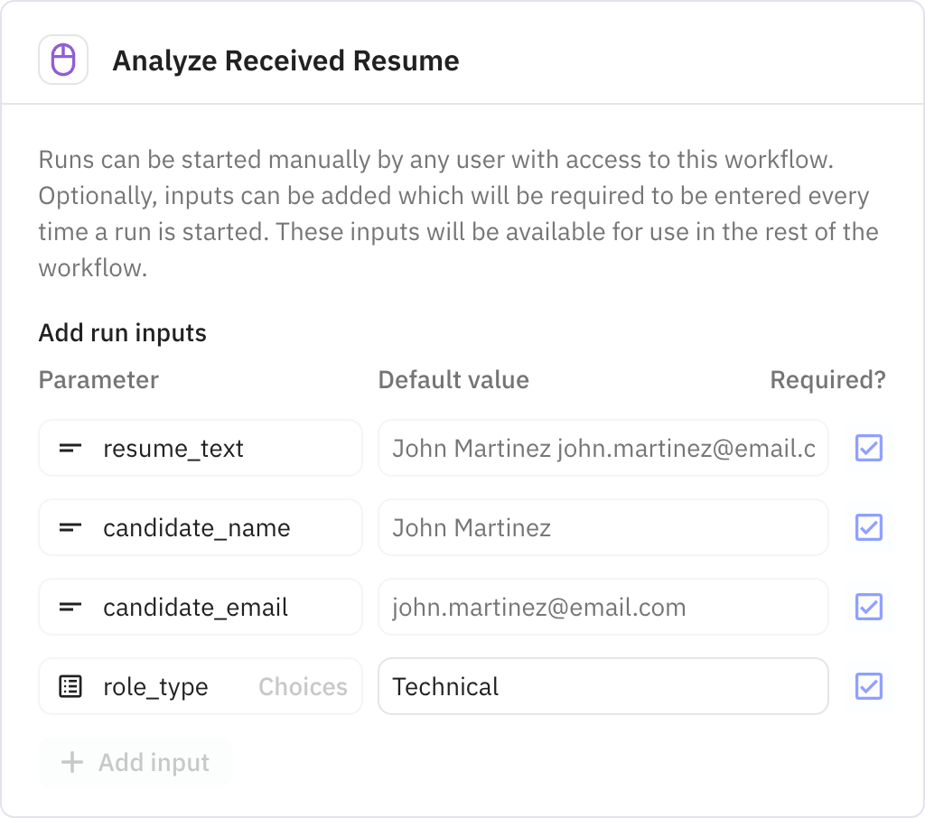Uncheck the Required checkbox for resume_text
Screen dimensions: 925x818
click(868, 448)
